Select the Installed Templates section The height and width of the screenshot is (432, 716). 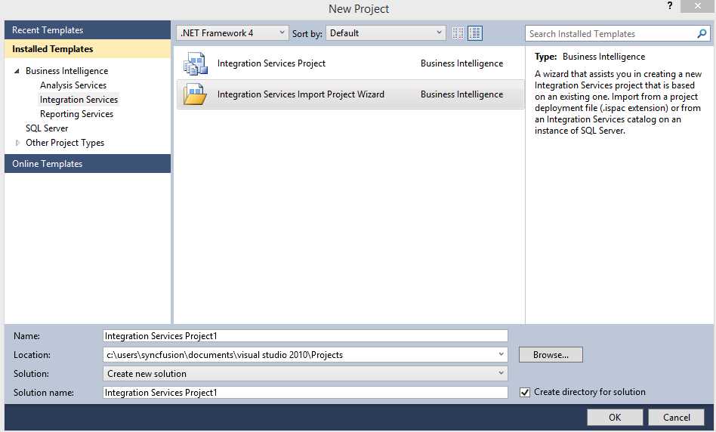[x=88, y=49]
